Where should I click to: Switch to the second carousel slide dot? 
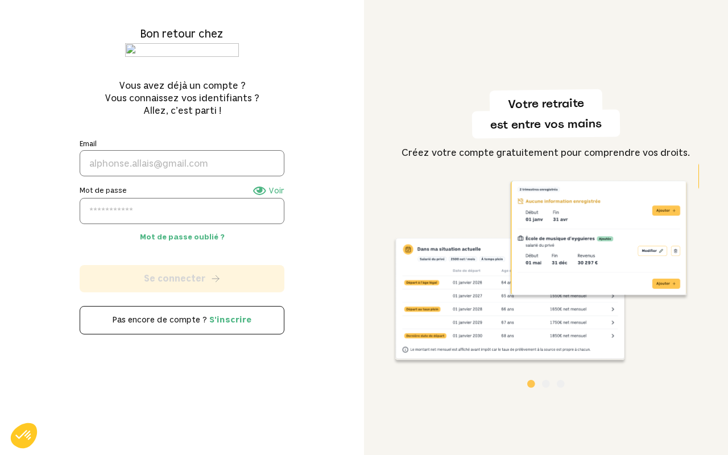point(546,384)
